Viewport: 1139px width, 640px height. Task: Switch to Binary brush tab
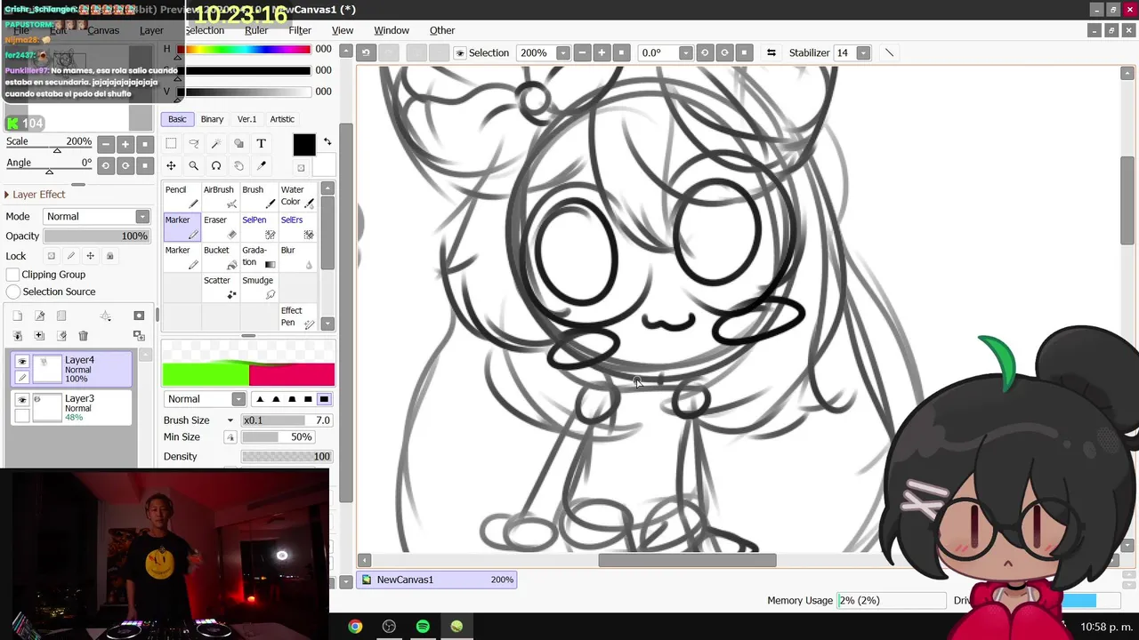(212, 119)
